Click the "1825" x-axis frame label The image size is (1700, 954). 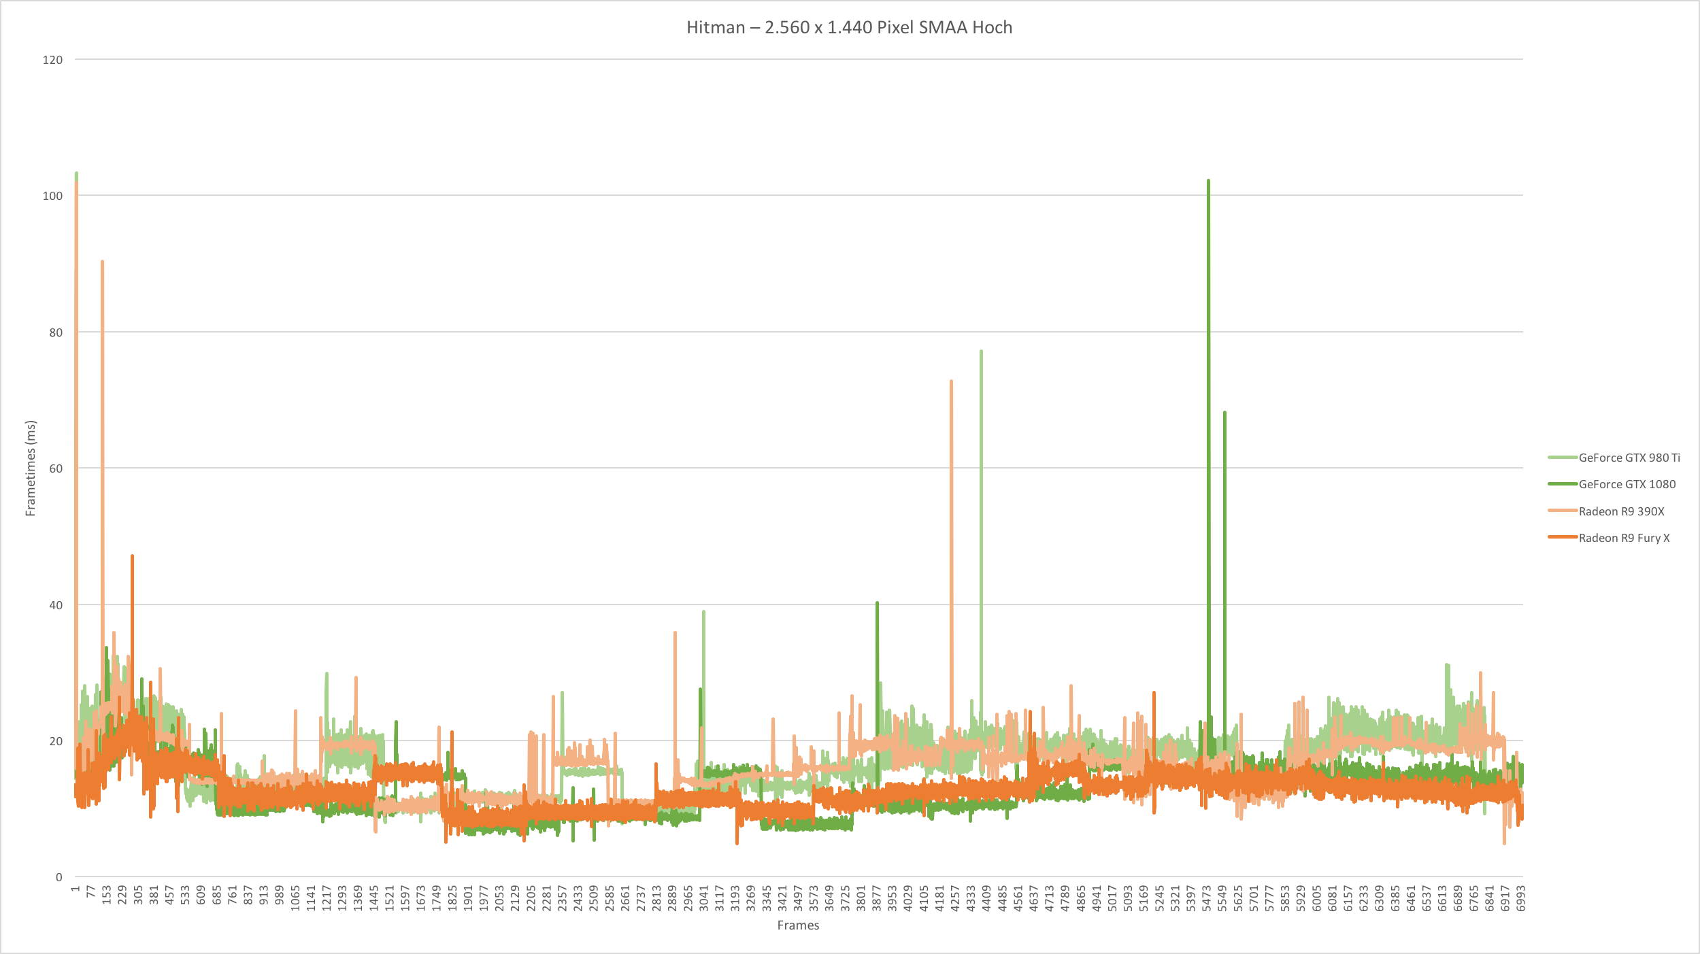coord(453,898)
